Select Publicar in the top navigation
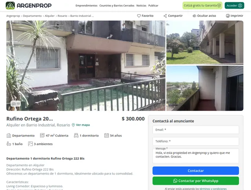The image size is (251, 190). (x=153, y=5)
